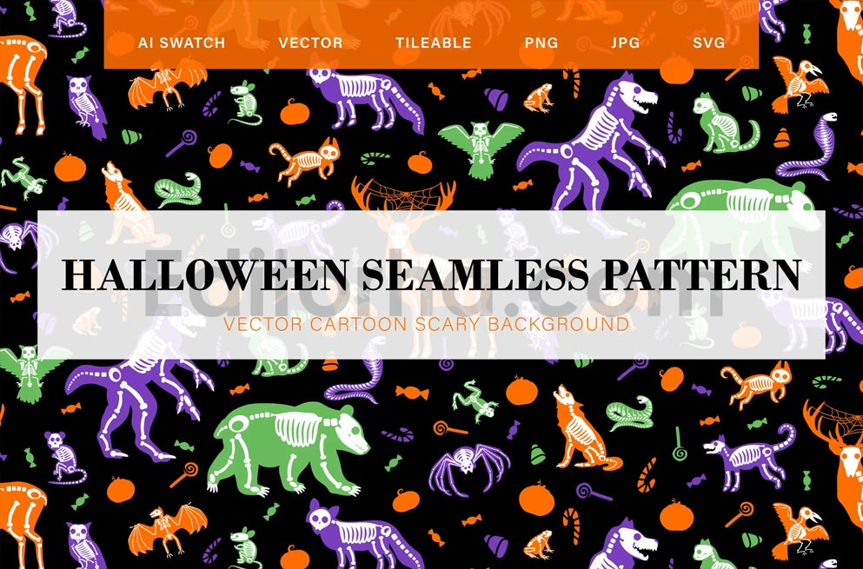Image resolution: width=863 pixels, height=569 pixels.
Task: Click the orange antlers with spider web
Action: coord(403,194)
